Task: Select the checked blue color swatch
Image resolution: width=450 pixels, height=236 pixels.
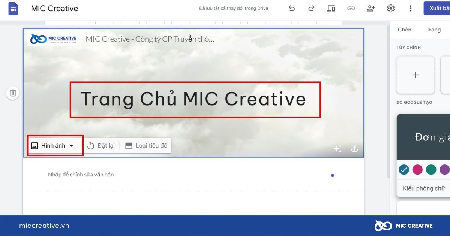Action: coord(403,170)
